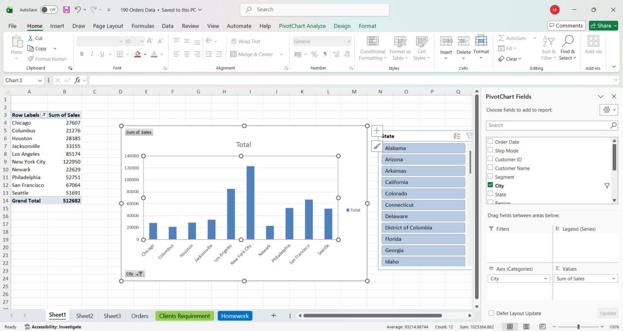Viewport: 623px width, 331px height.
Task: Click the Delete cells icon
Action: [463, 41]
